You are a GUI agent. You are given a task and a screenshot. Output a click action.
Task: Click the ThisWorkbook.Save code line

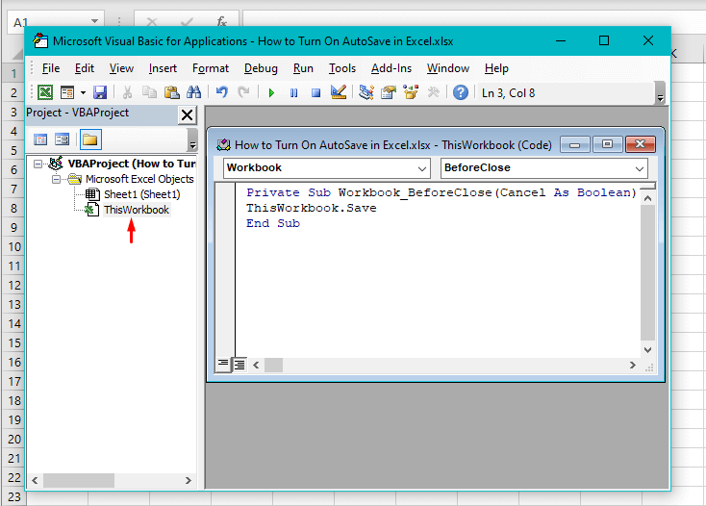[311, 208]
